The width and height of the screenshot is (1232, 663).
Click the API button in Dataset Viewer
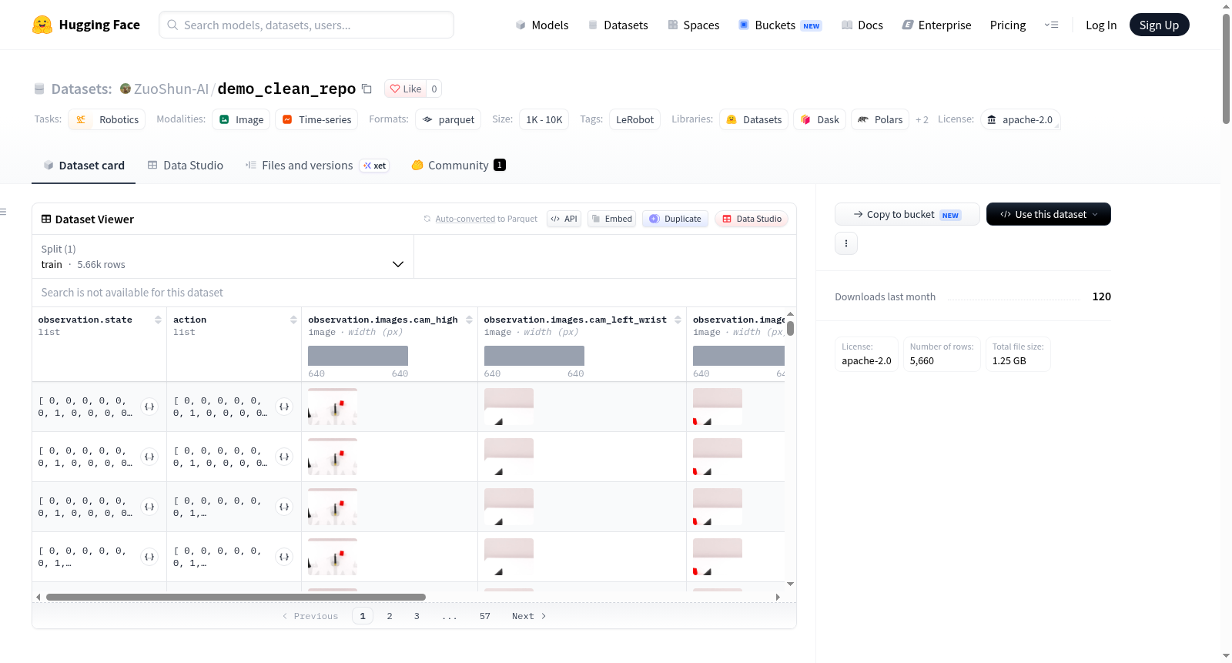[564, 219]
